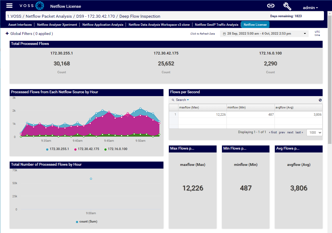Click the calendar icon in the date range picker
The height and width of the screenshot is (233, 332).
tap(225, 33)
